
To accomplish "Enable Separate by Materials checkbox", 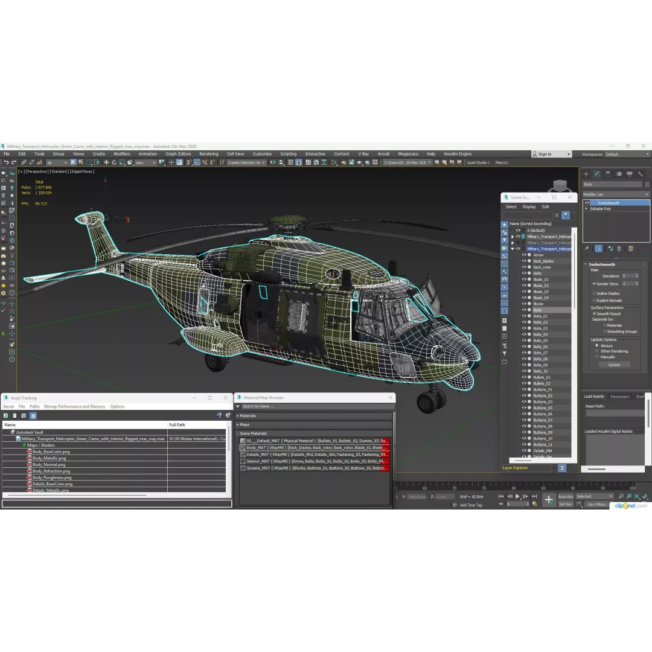I will pos(604,325).
